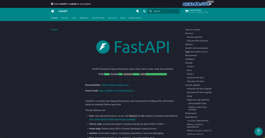Jump to Installation section
This screenshot has width=265, height=138.
pos(190,59)
